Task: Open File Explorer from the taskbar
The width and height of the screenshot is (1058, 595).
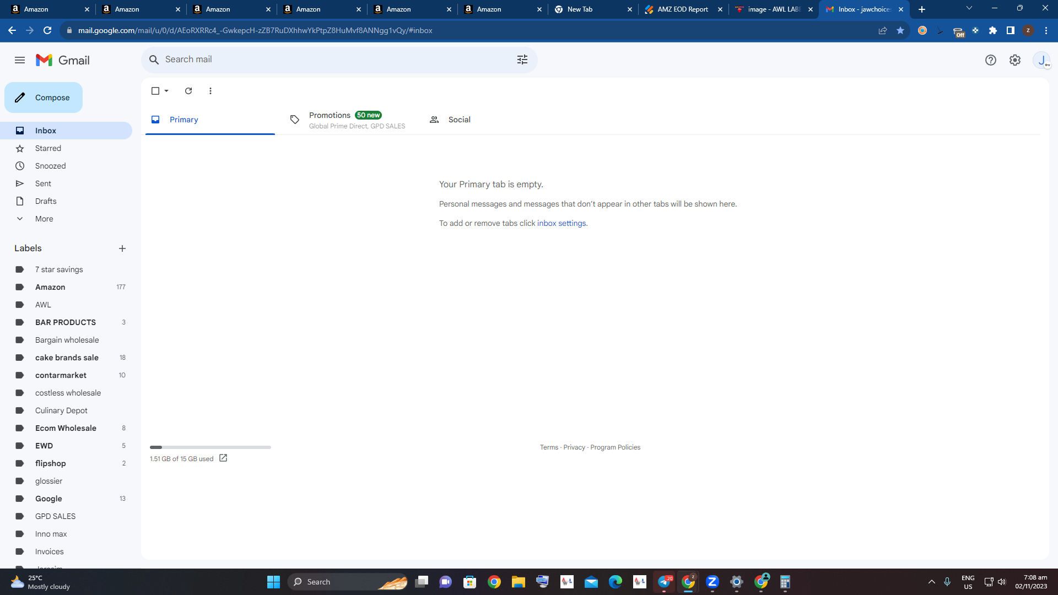Action: click(518, 582)
